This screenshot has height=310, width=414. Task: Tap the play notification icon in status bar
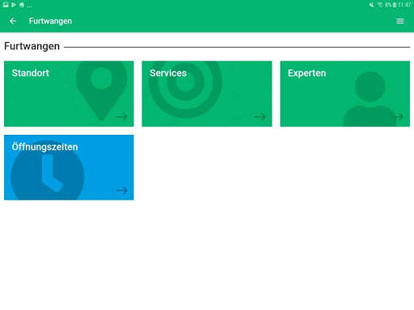tap(14, 5)
